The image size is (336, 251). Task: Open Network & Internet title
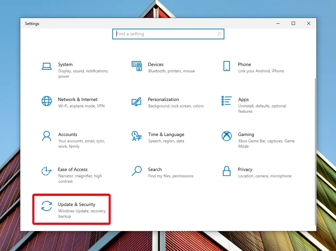point(78,99)
